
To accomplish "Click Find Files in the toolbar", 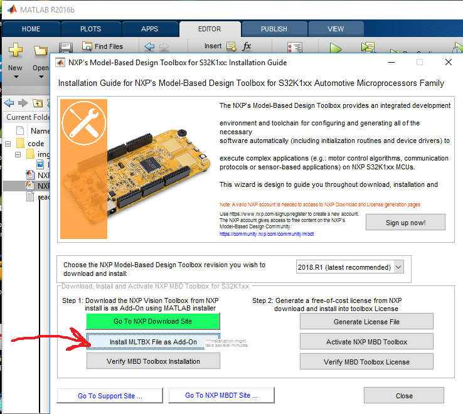I will coord(102,46).
